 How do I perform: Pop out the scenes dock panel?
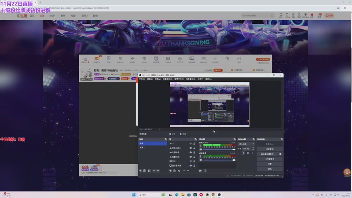pos(166,139)
